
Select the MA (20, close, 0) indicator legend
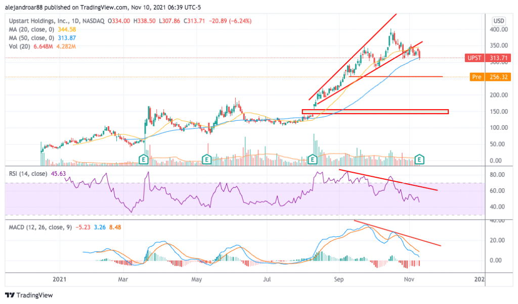tap(32, 29)
